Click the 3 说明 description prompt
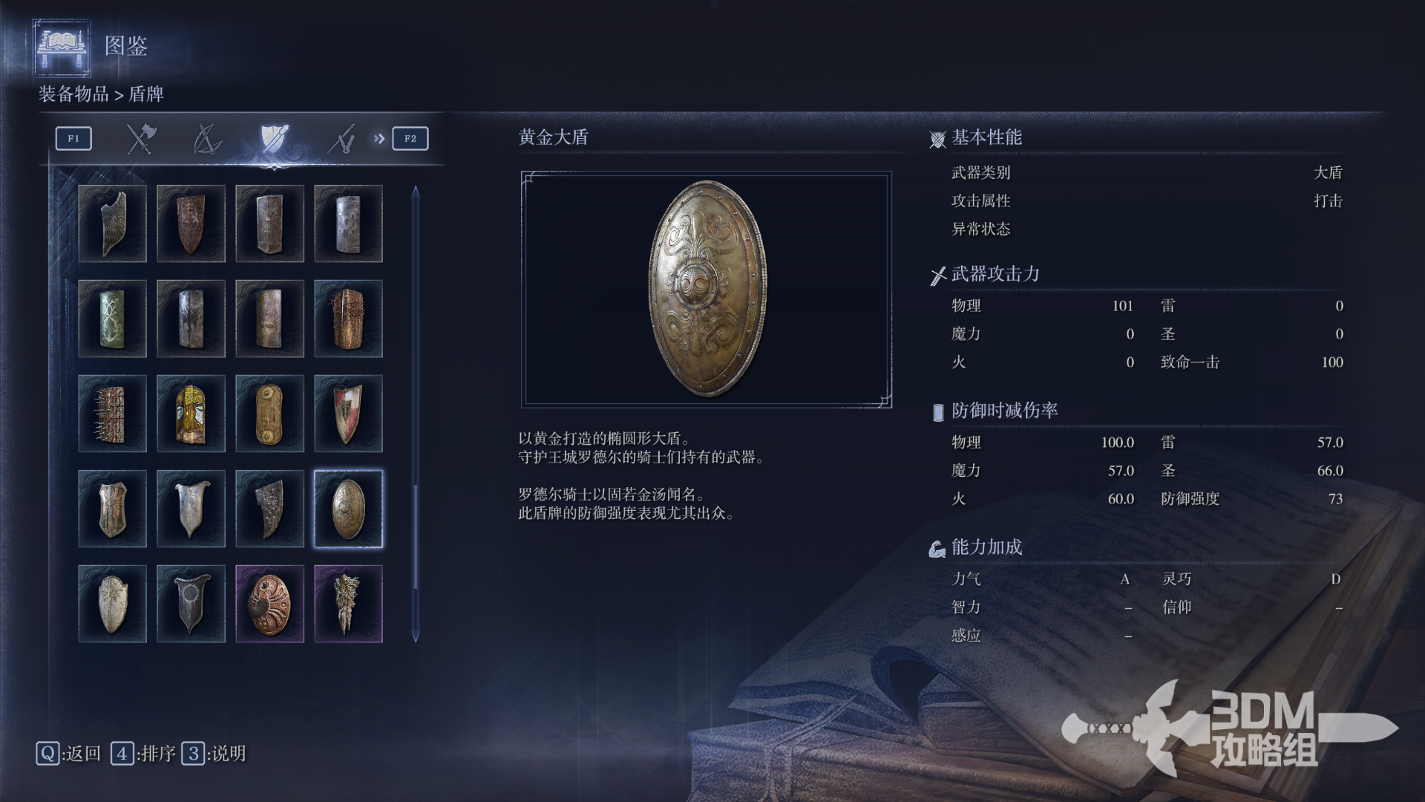Viewport: 1425px width, 802px height. coord(214,754)
